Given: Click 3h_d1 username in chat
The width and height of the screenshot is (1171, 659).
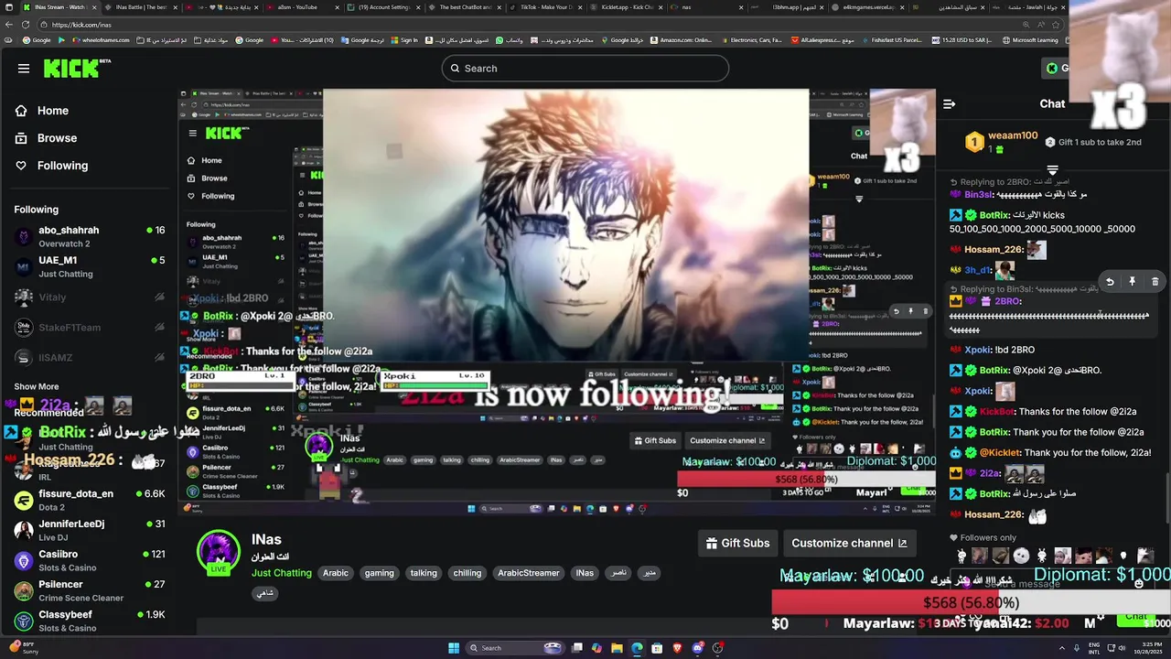Looking at the screenshot, I should pyautogui.click(x=978, y=270).
